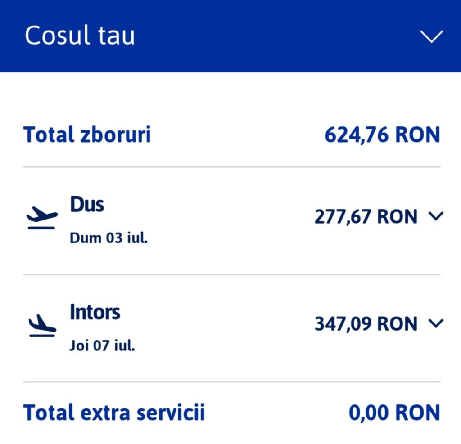The width and height of the screenshot is (461, 444).
Task: Click the departure plane icon beside Dus
Action: click(42, 219)
